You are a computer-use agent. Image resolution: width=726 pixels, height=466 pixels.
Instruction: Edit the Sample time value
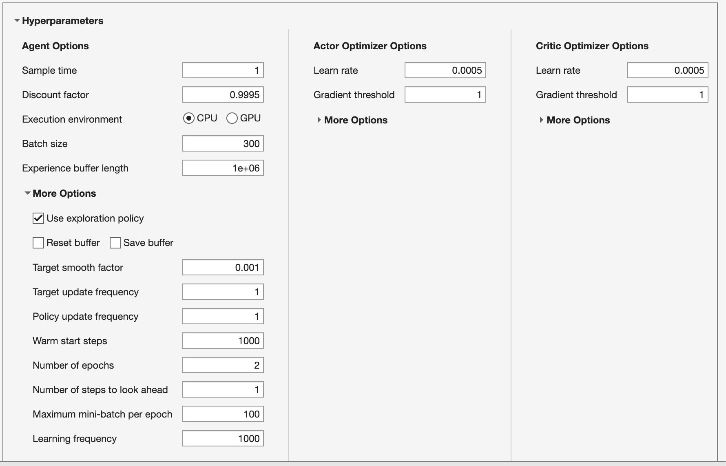point(223,70)
